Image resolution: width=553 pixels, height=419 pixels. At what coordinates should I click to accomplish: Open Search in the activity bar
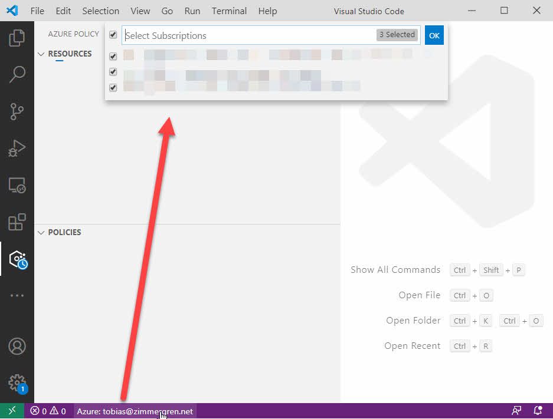coord(17,74)
